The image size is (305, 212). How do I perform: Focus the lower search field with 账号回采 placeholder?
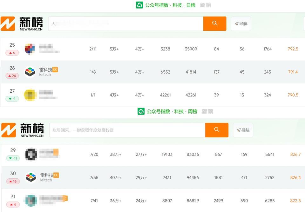127,130
